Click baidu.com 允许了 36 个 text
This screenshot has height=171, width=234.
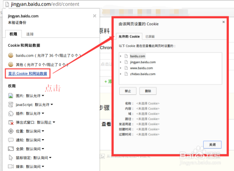pos(48,56)
